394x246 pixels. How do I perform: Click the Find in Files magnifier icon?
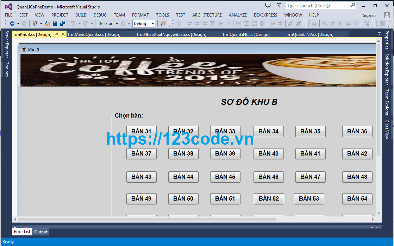[163, 23]
